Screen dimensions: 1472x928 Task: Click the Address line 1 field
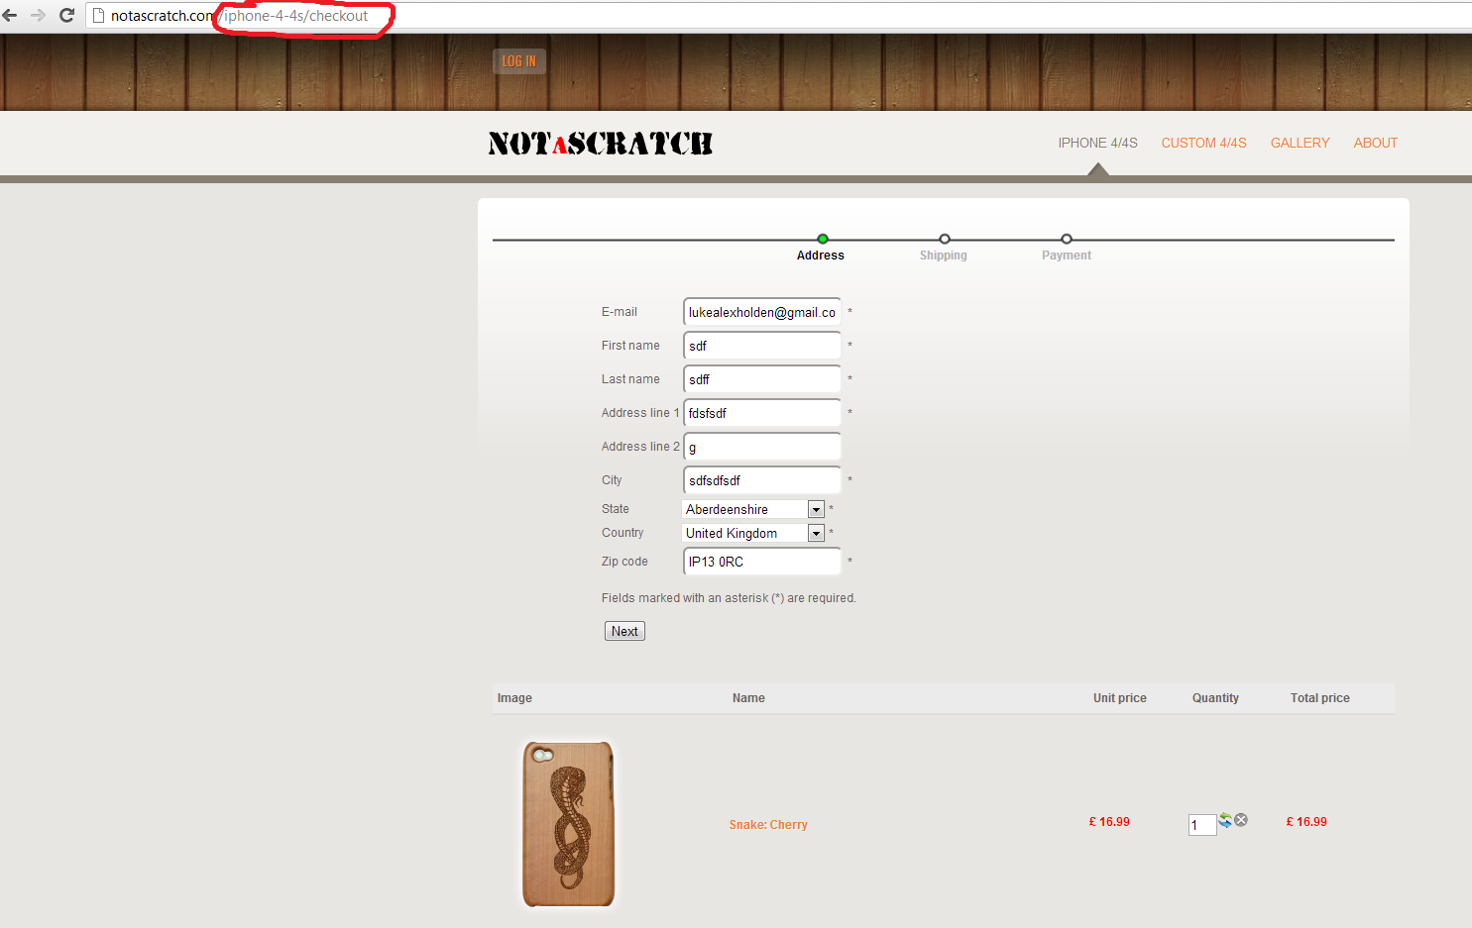click(762, 413)
